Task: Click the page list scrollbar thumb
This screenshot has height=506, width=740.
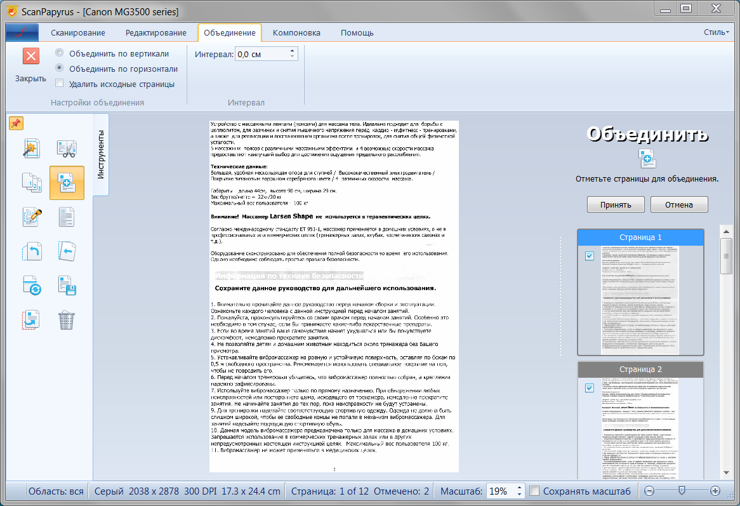Action: [x=726, y=256]
